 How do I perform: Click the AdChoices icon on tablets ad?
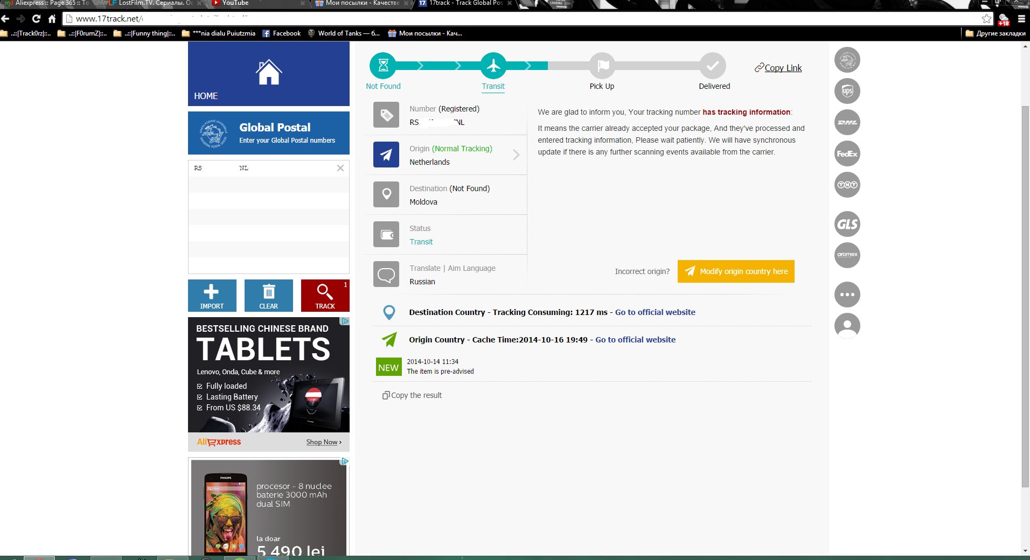[345, 321]
